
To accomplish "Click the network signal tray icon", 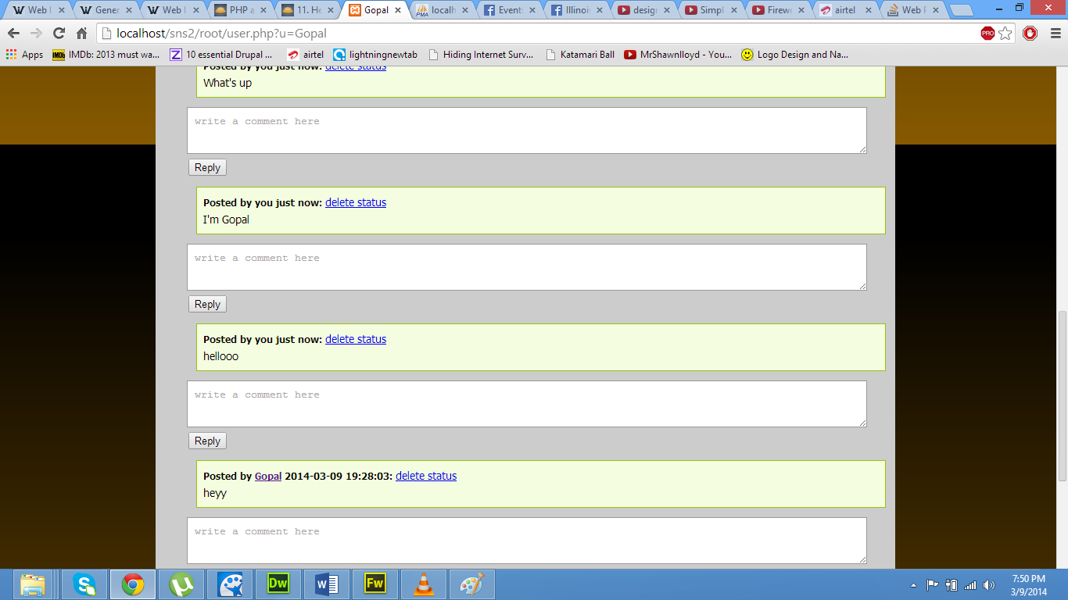I will point(970,585).
